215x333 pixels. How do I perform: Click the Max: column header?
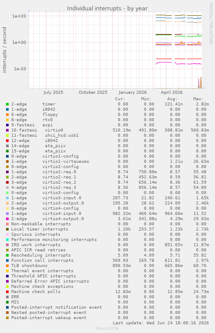point(198,99)
